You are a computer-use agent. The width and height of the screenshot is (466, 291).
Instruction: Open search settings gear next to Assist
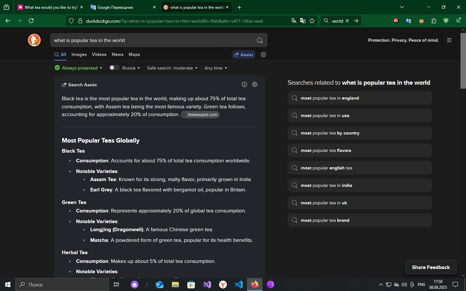263,55
